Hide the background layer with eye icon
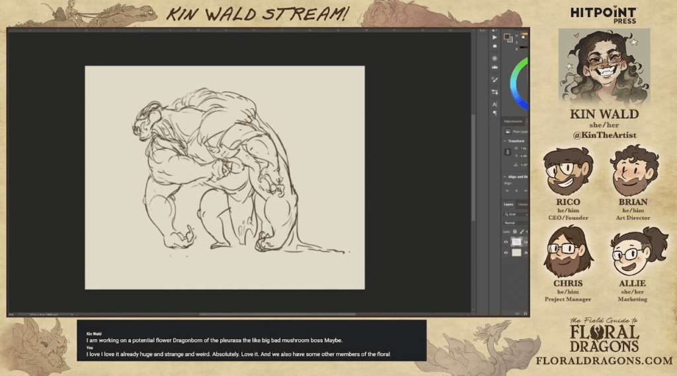 point(506,253)
